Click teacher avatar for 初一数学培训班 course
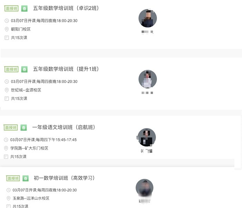Viewport: 242px width, 208px height. point(145,188)
